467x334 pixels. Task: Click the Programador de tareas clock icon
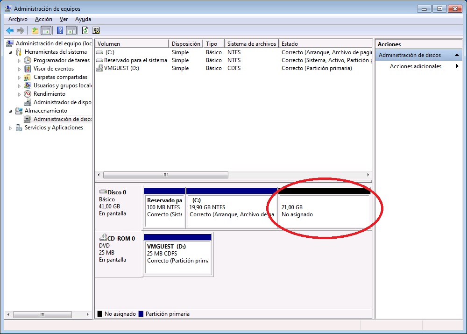(28, 60)
